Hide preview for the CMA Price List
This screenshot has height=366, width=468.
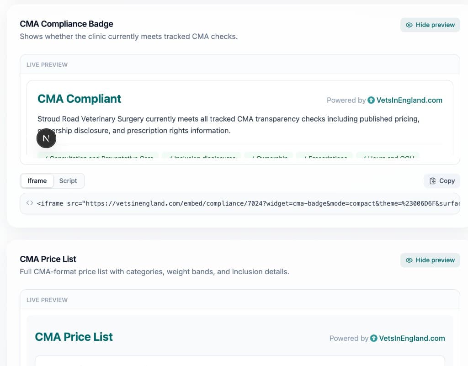[430, 260]
